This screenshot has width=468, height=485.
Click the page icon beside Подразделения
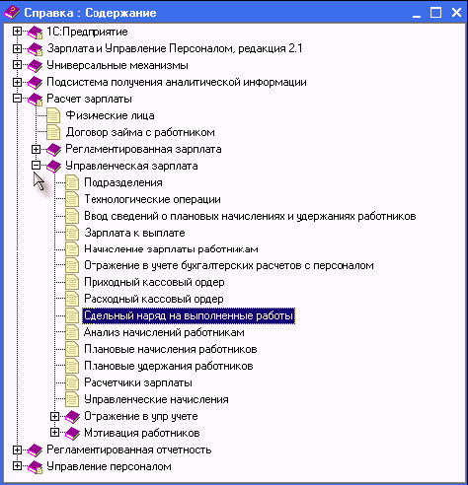(72, 182)
